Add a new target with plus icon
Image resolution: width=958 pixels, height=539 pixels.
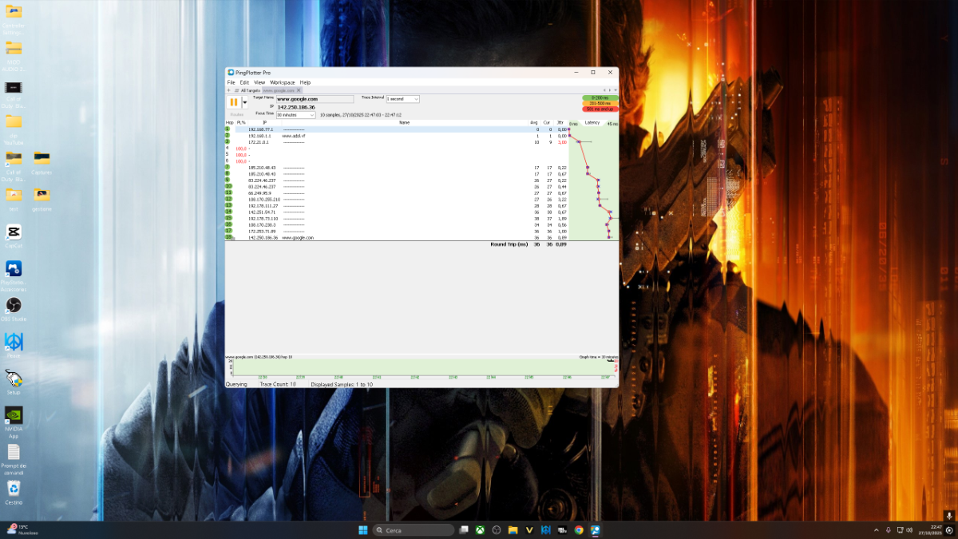pyautogui.click(x=228, y=90)
